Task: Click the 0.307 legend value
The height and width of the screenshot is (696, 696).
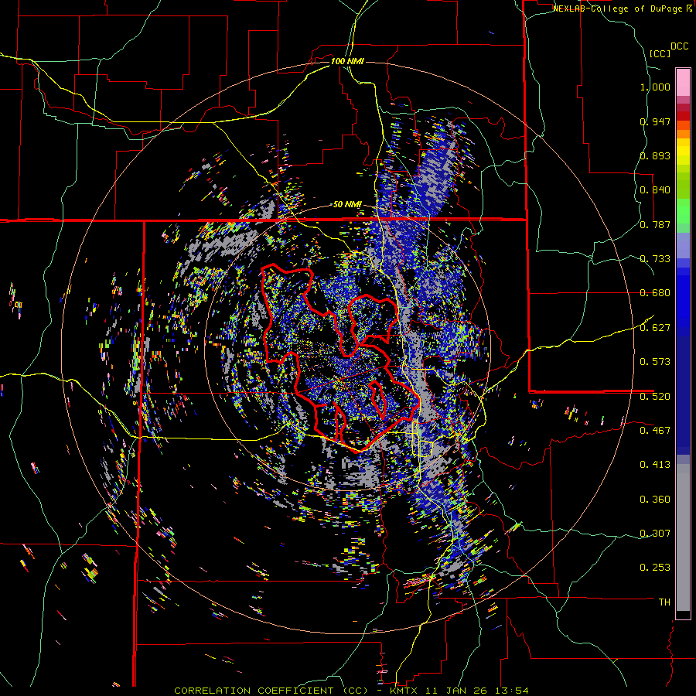Action: pos(655,534)
